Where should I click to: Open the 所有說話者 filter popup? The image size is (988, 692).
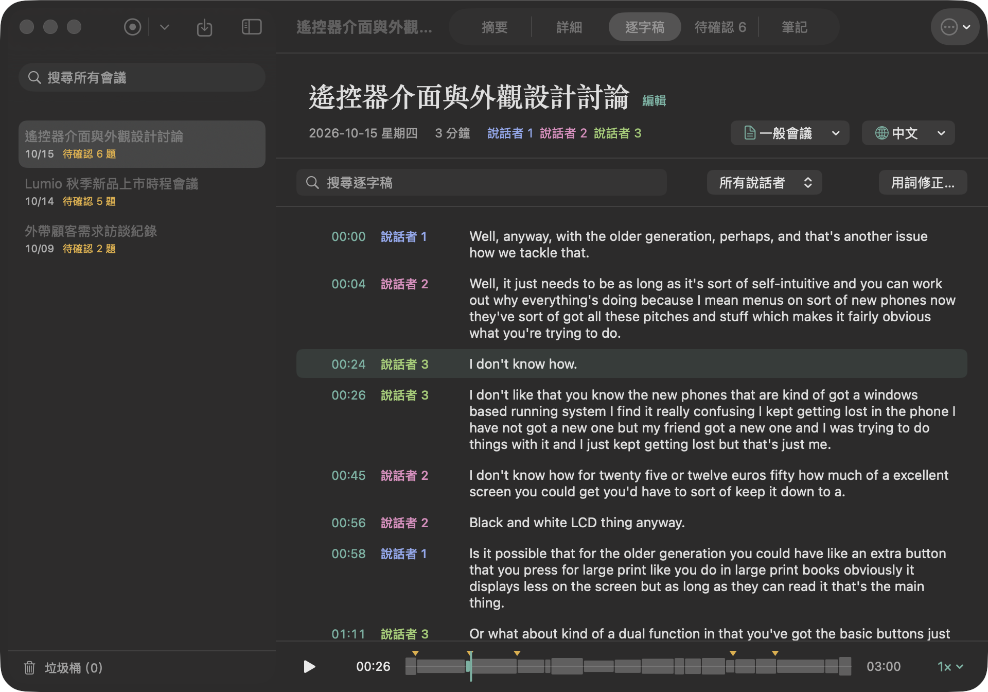pos(764,183)
